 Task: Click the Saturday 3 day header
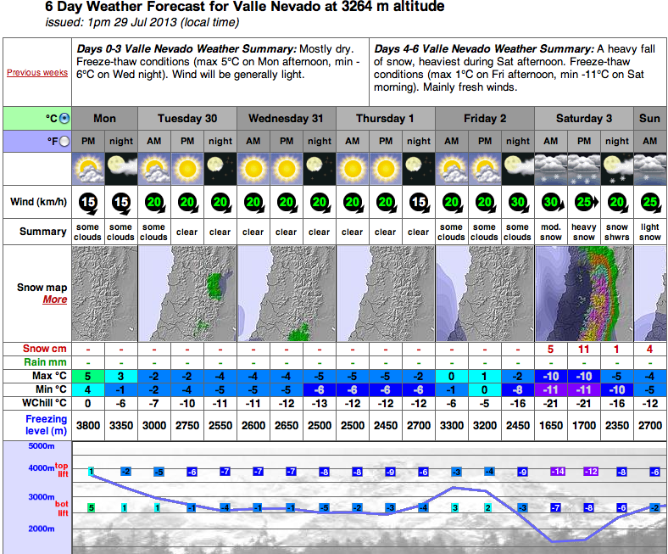tap(584, 119)
